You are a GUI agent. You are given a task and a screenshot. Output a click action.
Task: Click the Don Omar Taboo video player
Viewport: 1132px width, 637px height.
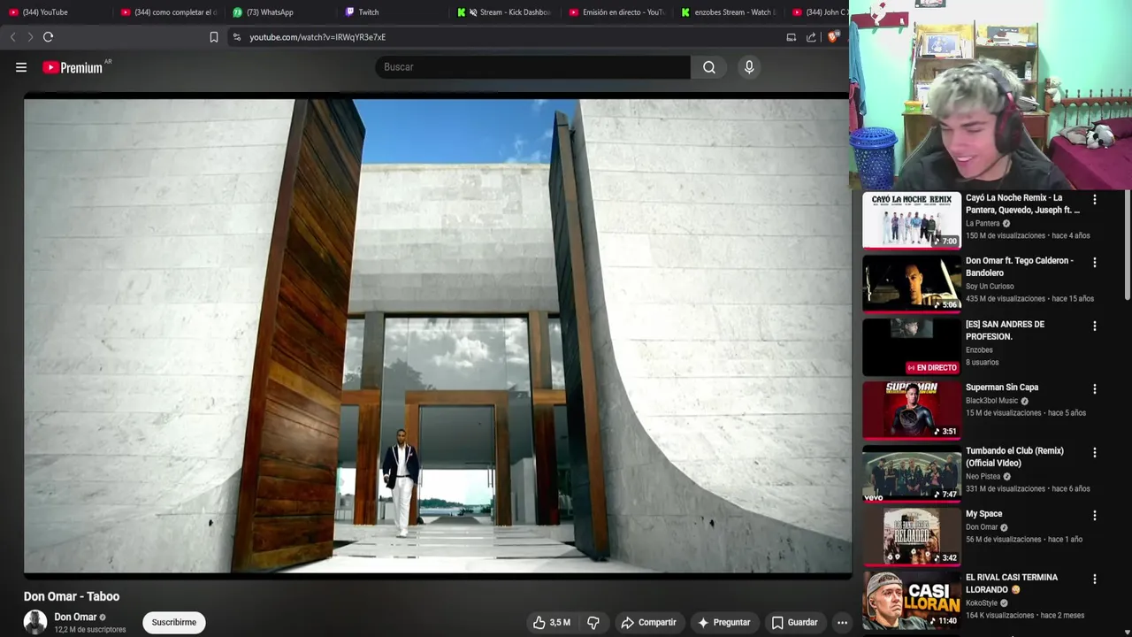coord(438,335)
